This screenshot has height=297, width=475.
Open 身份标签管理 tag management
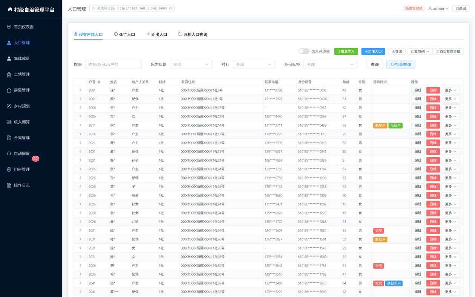pos(448,51)
